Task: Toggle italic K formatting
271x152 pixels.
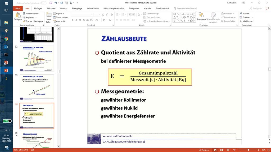Action: [x=76, y=20]
